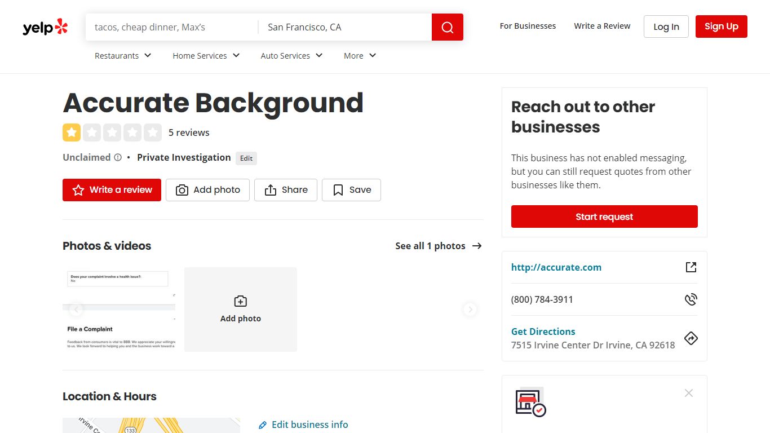Go to the Yelp logo home page
The width and height of the screenshot is (770, 433).
tap(45, 27)
